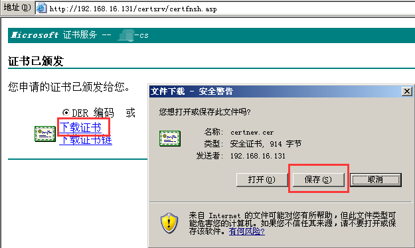Viewport: 415px width, 248px height.
Task: Click the dialog question 您想打开或保存此文件吗?
Action: click(205, 112)
